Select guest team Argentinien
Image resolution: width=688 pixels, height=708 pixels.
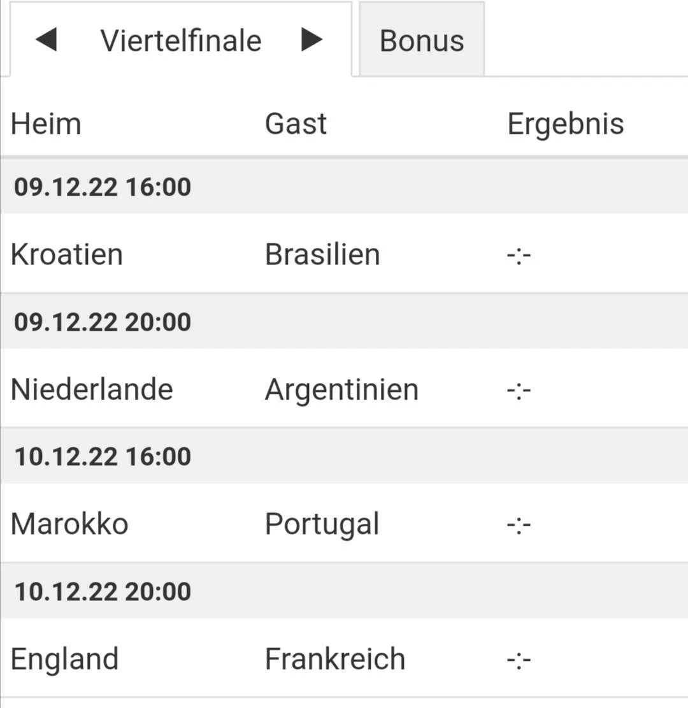(x=341, y=389)
